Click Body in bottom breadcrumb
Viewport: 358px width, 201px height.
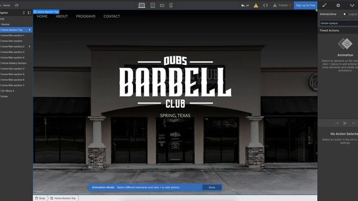pyautogui.click(x=40, y=198)
